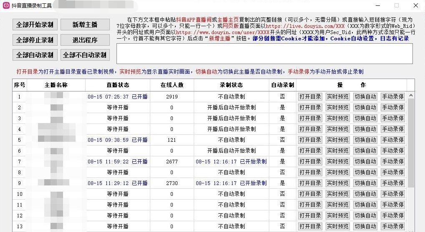Click 打开目录 in row 3
This screenshot has height=232, width=425.
(x=310, y=118)
